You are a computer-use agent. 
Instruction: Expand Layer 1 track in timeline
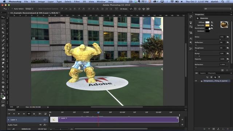tap(8, 120)
